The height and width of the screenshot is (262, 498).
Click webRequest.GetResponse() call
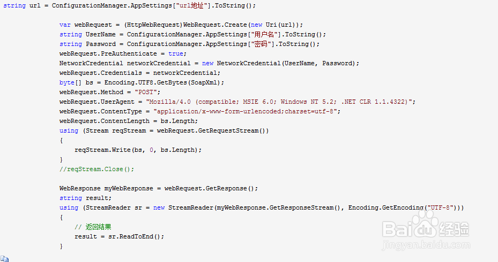point(211,188)
